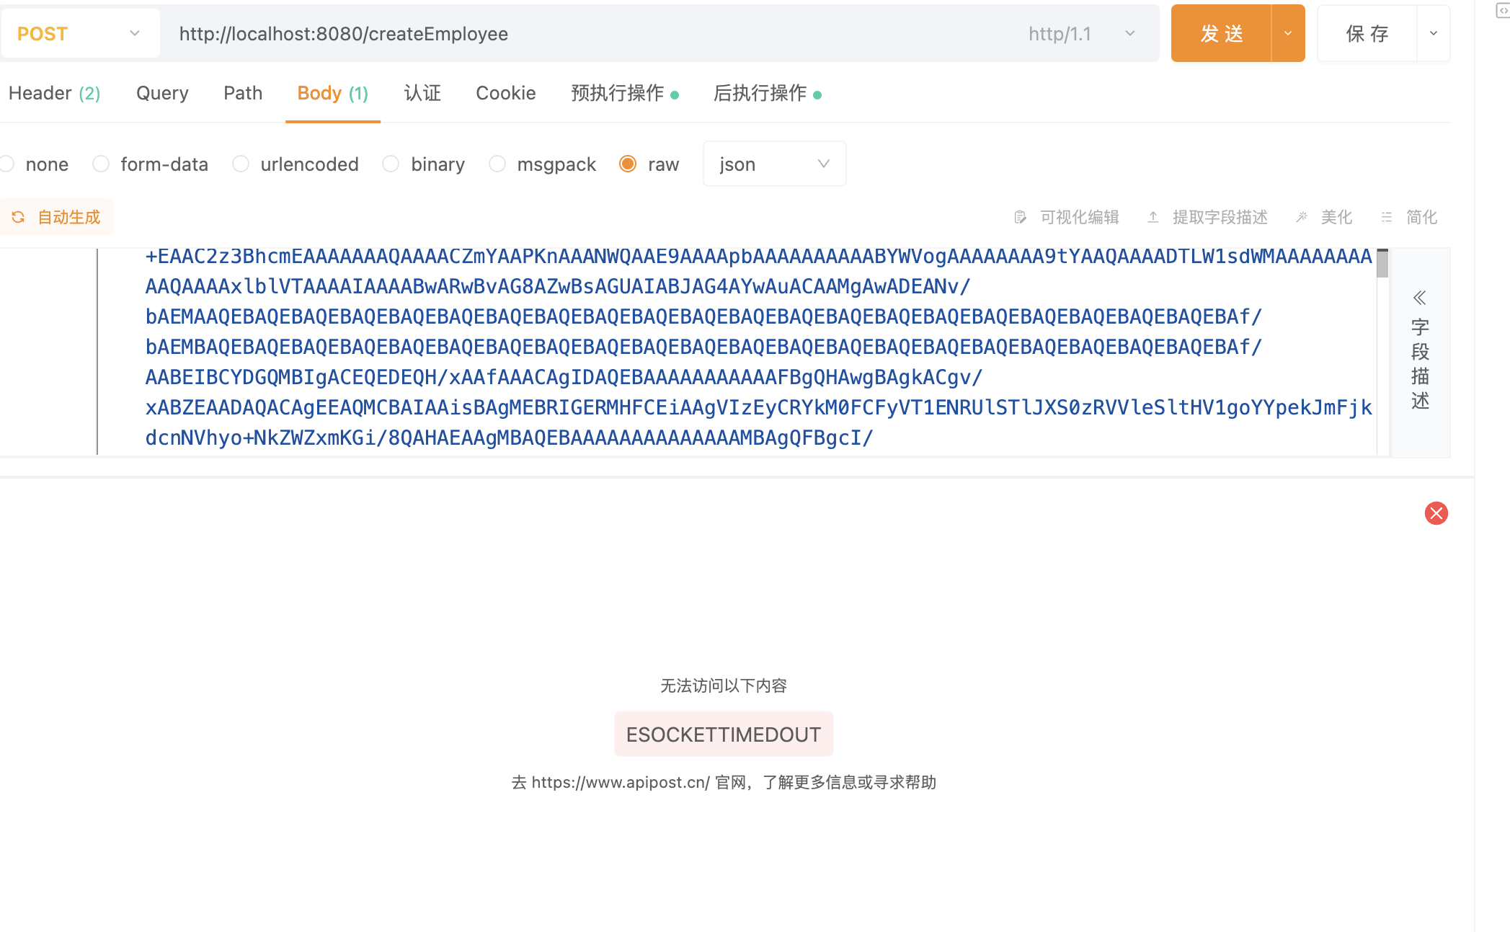1510x932 pixels.
Task: Switch to the Cookie tab
Action: coord(506,93)
